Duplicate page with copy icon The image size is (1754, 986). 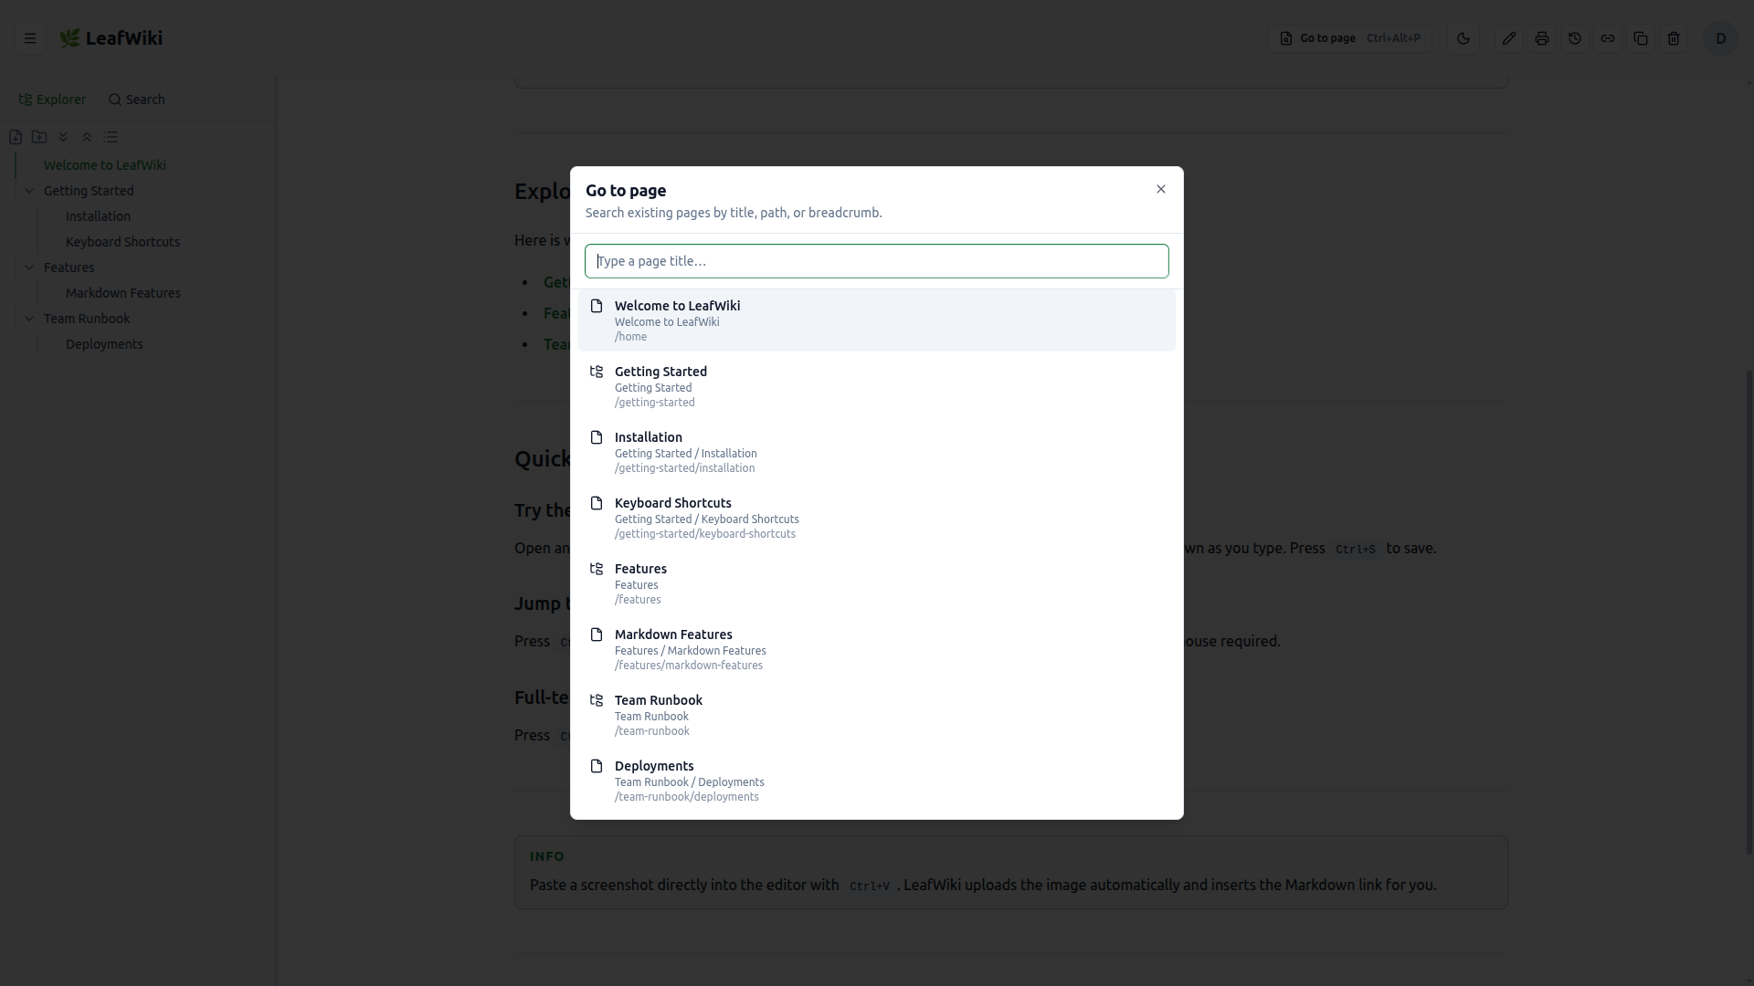(x=1641, y=38)
